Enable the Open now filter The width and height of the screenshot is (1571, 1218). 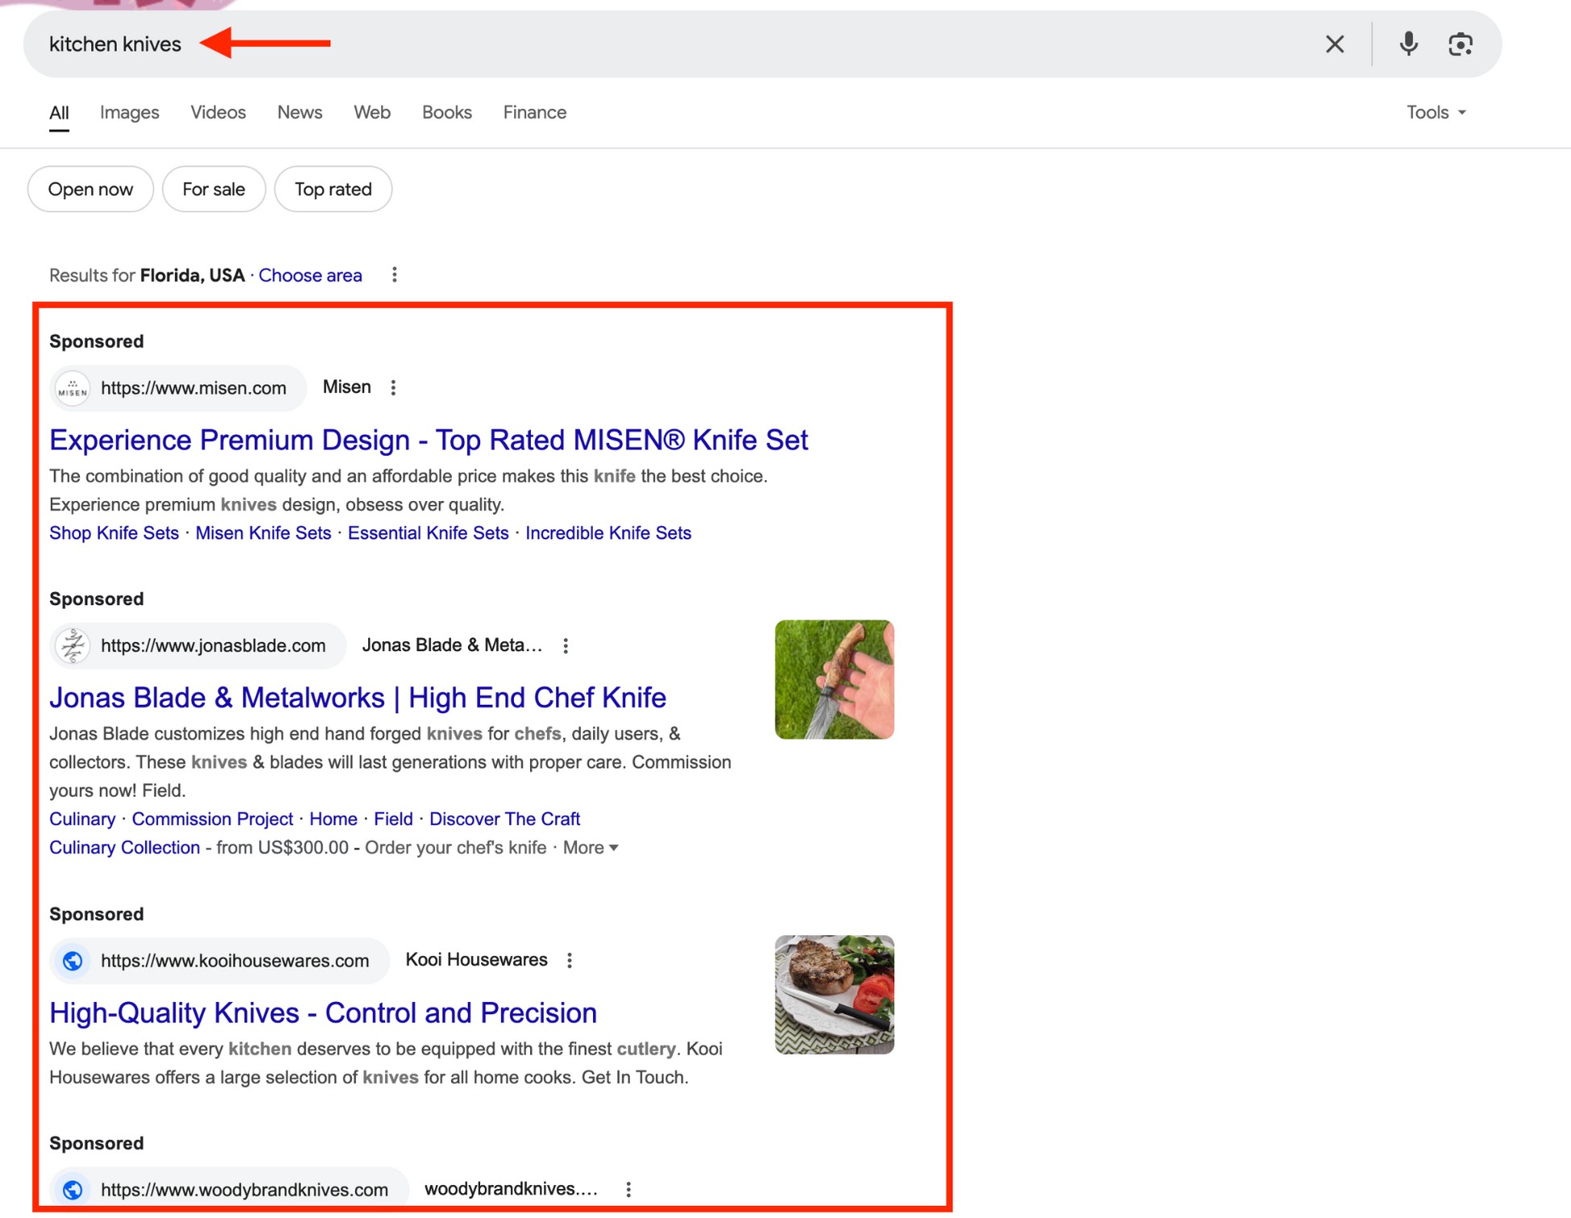point(90,189)
